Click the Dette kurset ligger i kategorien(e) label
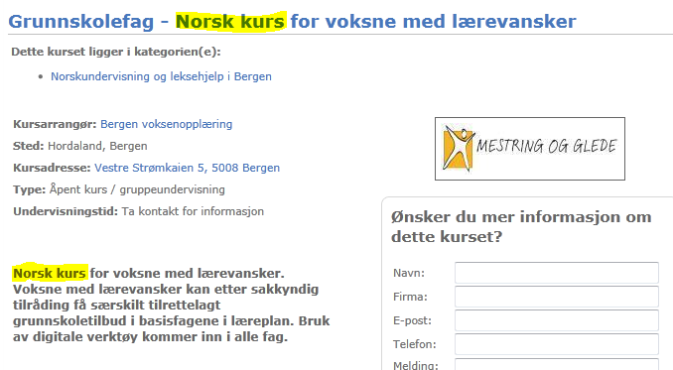Screen dimensions: 673x370 click(x=116, y=52)
